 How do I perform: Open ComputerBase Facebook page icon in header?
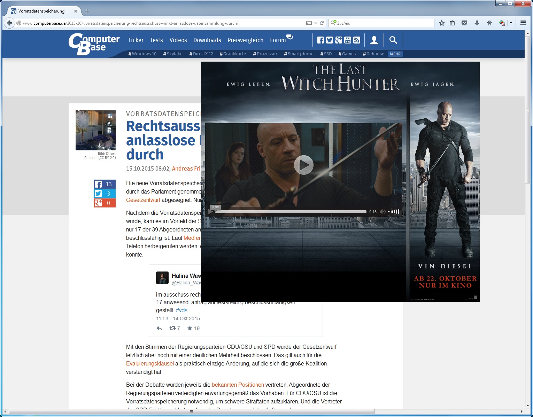point(320,40)
